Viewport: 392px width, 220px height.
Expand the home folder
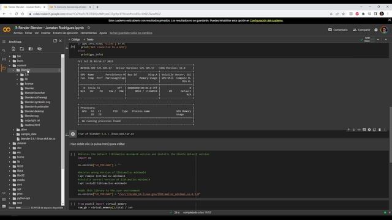[x=10, y=157]
